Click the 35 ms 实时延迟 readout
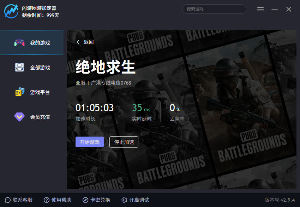The image size is (300, 207). (x=141, y=108)
